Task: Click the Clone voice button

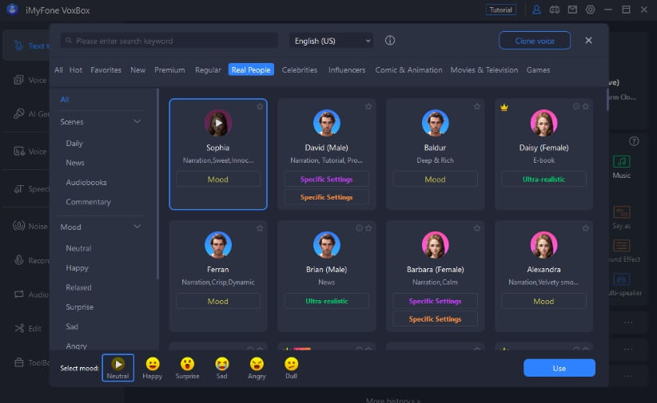Action: pos(535,41)
